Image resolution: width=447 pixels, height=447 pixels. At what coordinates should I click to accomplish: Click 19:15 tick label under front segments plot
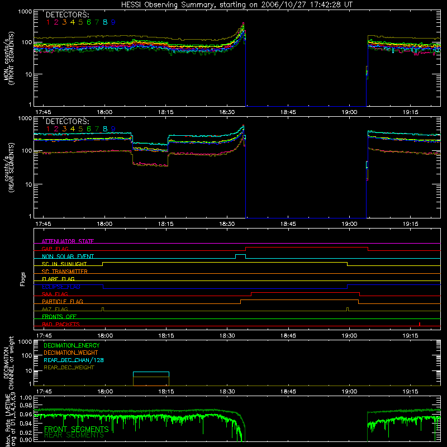point(411,112)
